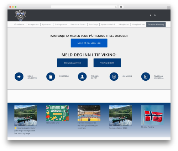The image size is (178, 151).
Task: Click the Kampanje headline text
Action: point(89,36)
